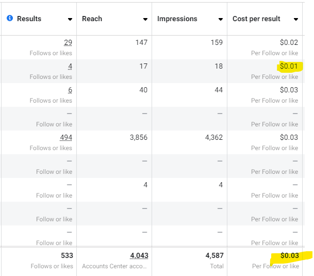
Task: Open the Results column dropdown arrow
Action: pos(70,19)
